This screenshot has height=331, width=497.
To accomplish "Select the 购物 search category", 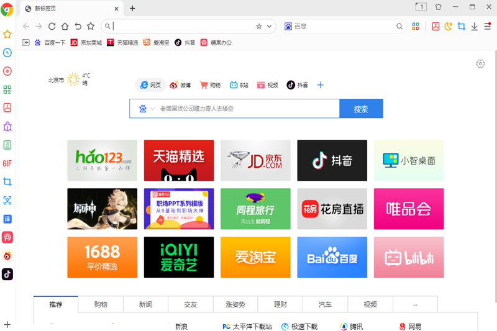I will (210, 85).
